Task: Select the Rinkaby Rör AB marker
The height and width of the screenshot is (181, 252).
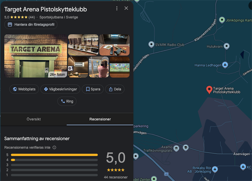Action: click(215, 169)
